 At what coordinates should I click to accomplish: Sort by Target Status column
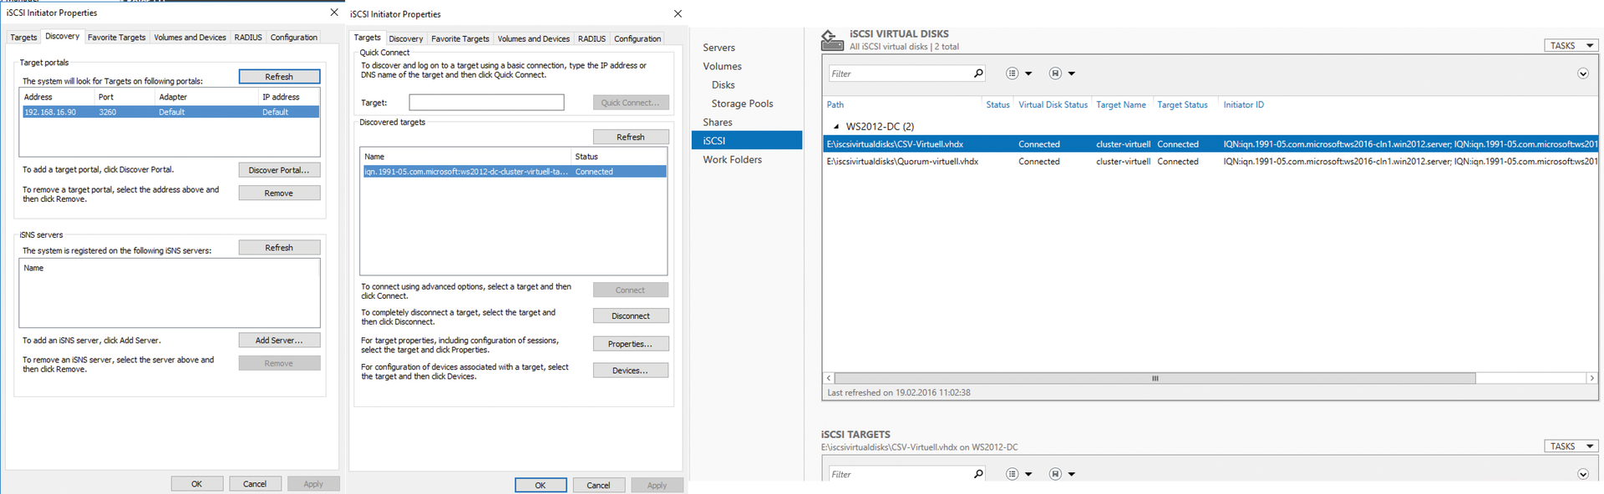pyautogui.click(x=1182, y=105)
